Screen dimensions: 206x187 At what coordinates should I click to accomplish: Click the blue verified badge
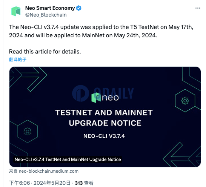79,8
